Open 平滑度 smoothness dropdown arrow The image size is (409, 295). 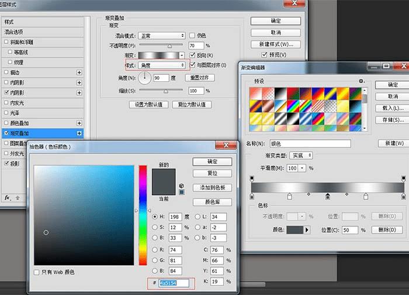302,168
